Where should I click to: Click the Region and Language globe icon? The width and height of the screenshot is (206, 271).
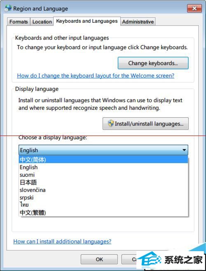8,8
